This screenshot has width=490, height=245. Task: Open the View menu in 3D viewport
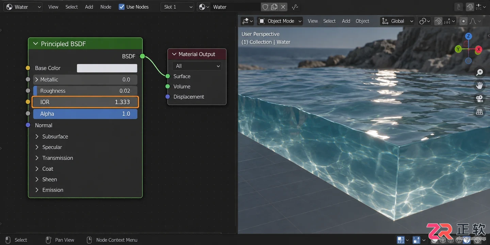pyautogui.click(x=313, y=21)
